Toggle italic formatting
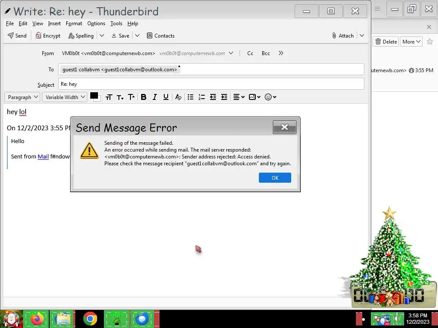This screenshot has height=328, width=438. pos(154,97)
